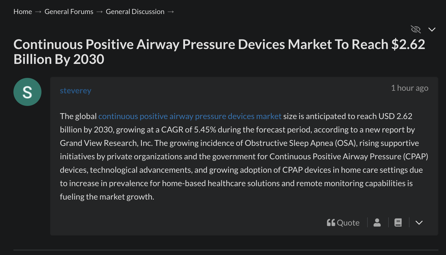Navigate to General Discussion breadcrumb

[135, 12]
